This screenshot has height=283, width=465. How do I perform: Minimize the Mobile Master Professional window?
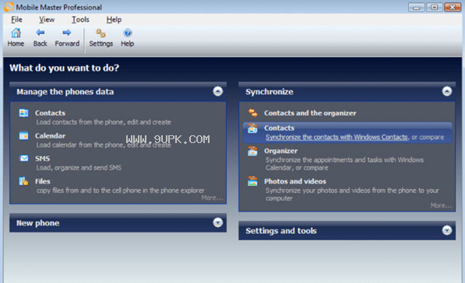[417, 7]
